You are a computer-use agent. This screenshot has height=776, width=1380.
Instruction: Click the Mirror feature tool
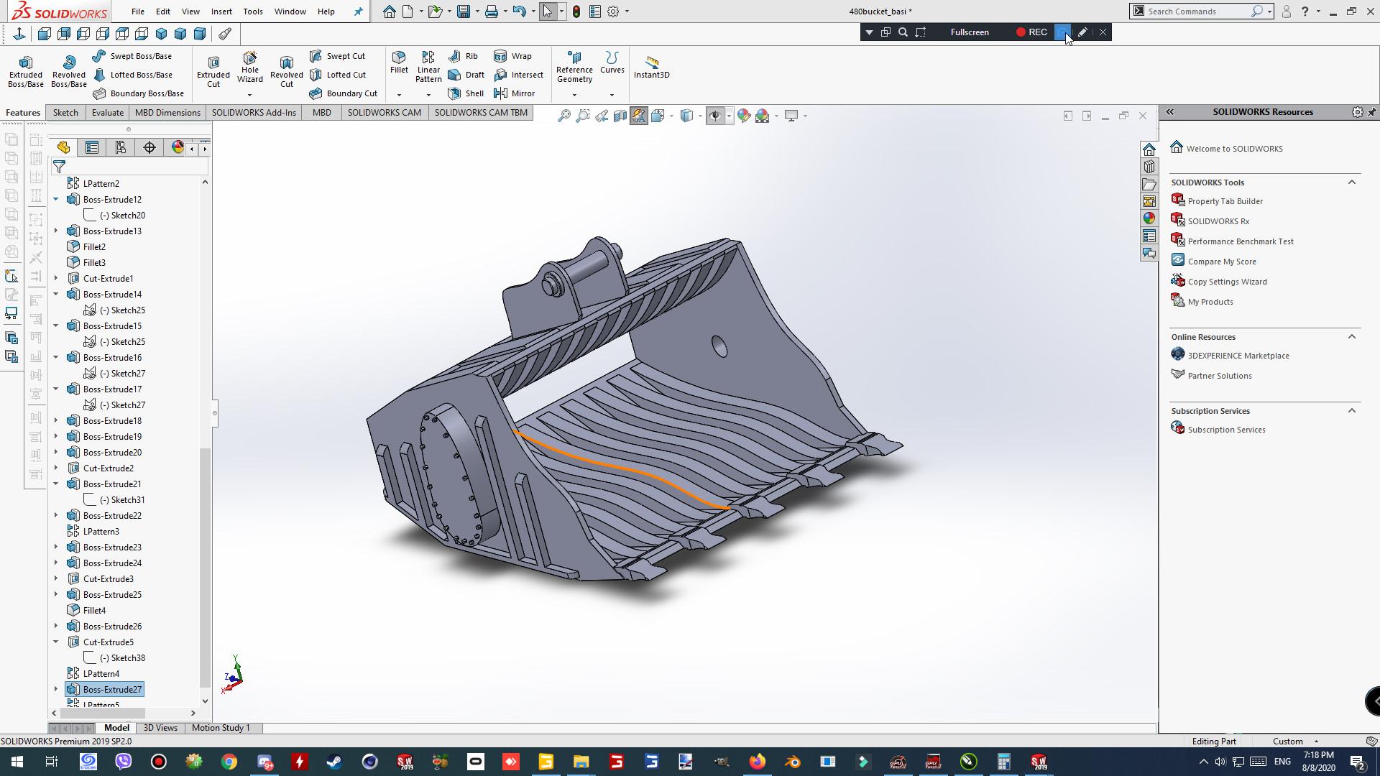pyautogui.click(x=515, y=93)
